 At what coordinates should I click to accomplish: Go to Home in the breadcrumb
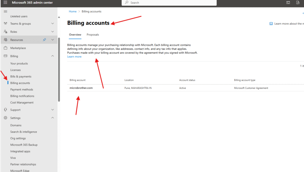[72, 12]
